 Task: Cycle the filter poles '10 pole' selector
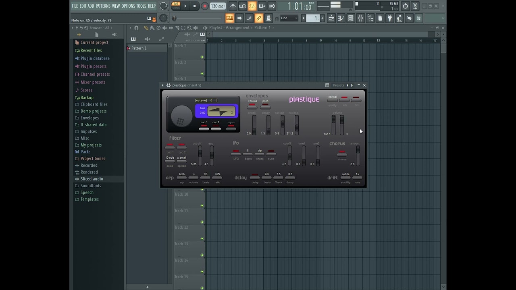pos(170,161)
